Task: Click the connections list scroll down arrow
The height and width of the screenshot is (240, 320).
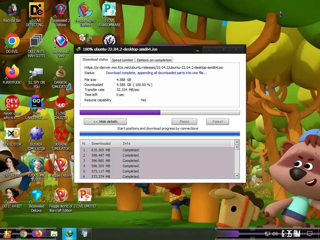Action: pyautogui.click(x=237, y=176)
